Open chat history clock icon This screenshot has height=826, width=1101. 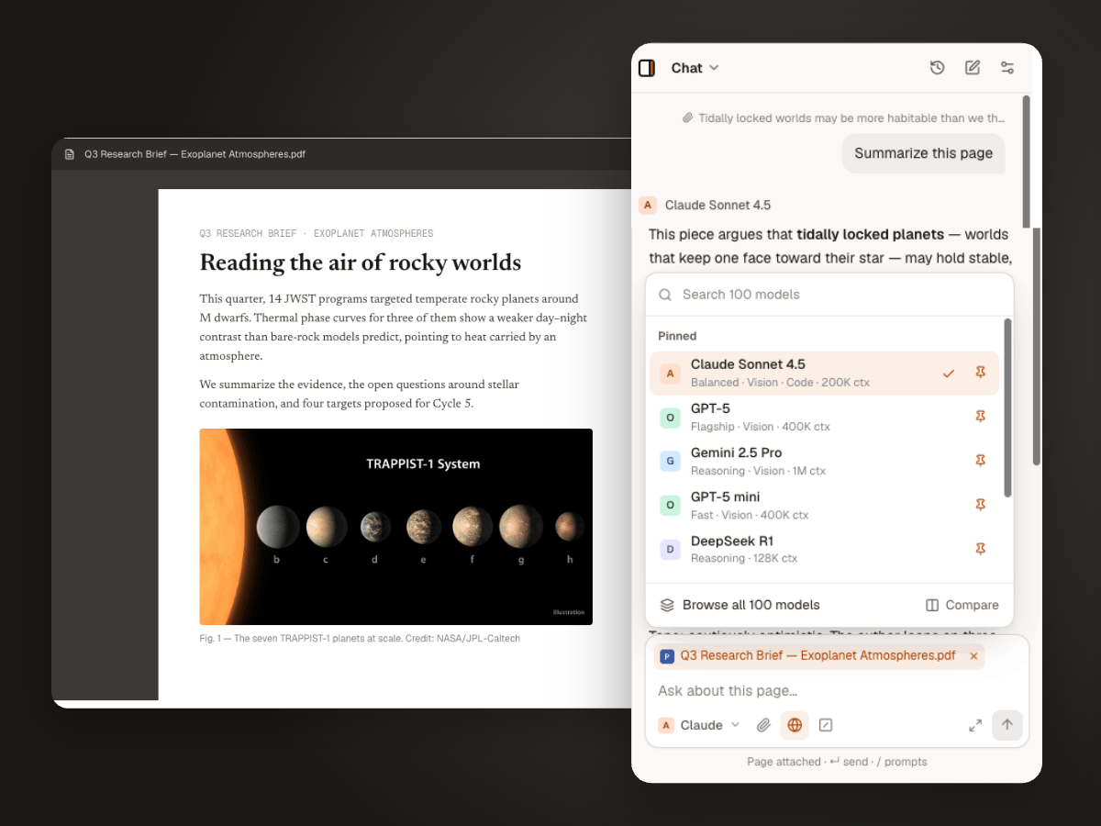point(937,68)
